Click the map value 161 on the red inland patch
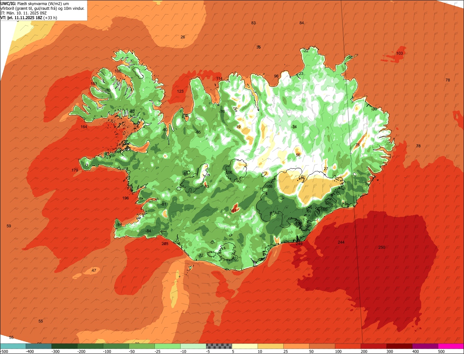Image resolution: width=464 pixels, height=354 pixels. (233, 211)
